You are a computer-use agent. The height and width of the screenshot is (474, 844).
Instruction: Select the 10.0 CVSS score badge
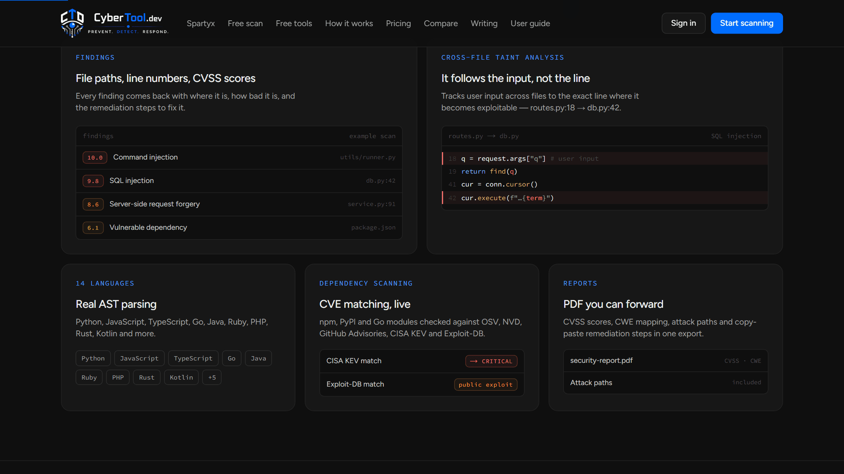[x=95, y=158]
